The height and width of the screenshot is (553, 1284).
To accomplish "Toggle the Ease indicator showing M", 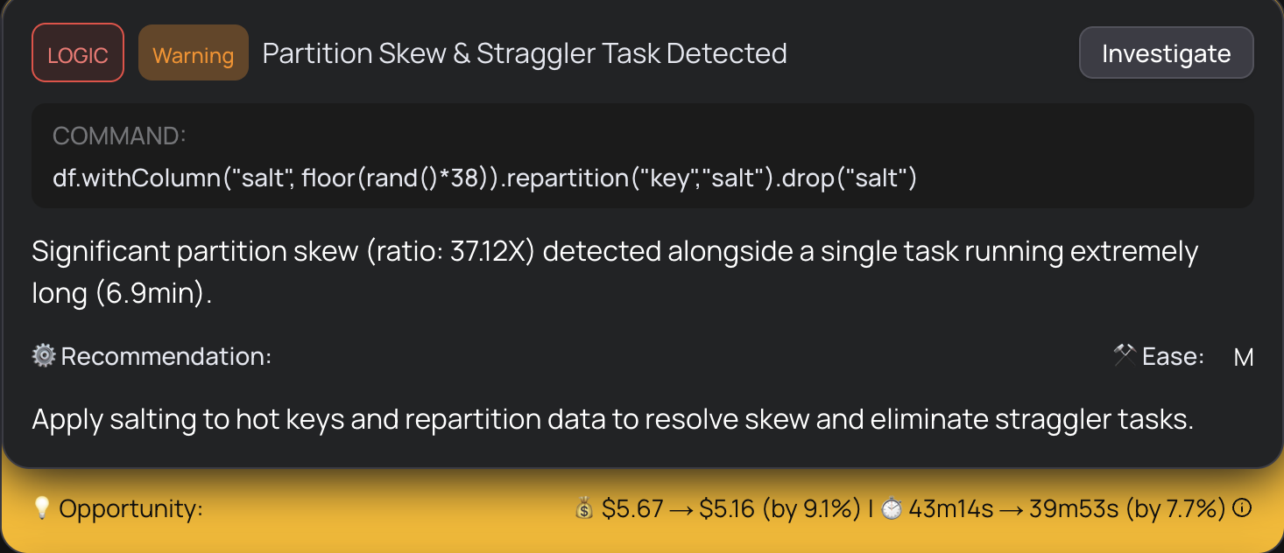I will pos(1245,356).
